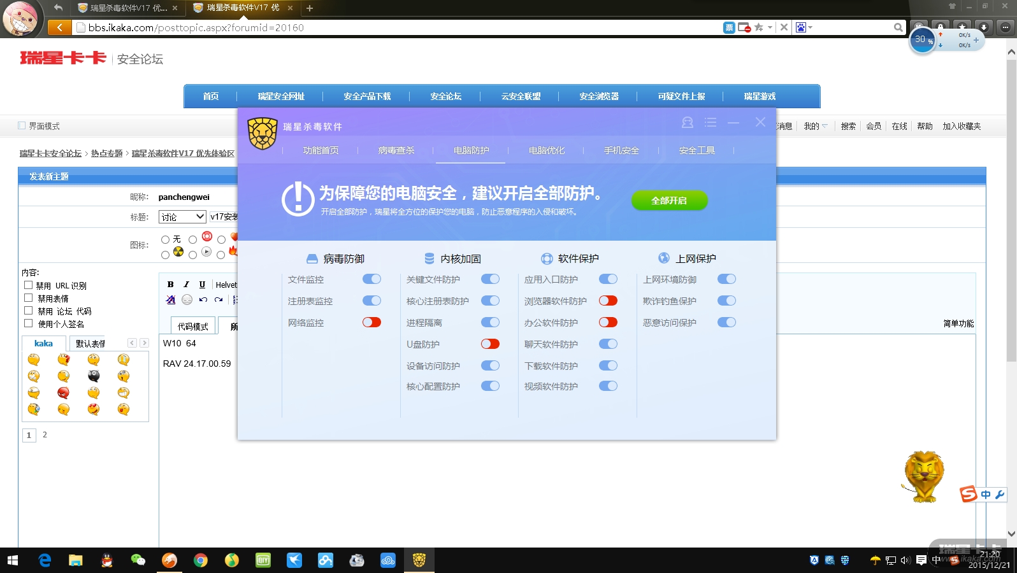Click the browser address bar URL

tap(196, 27)
